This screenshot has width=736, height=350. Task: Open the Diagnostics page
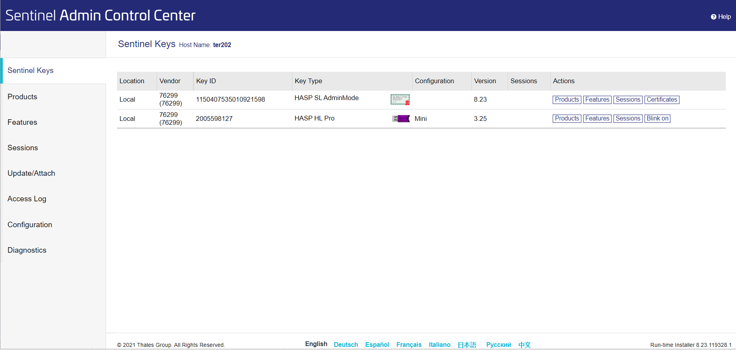point(27,250)
